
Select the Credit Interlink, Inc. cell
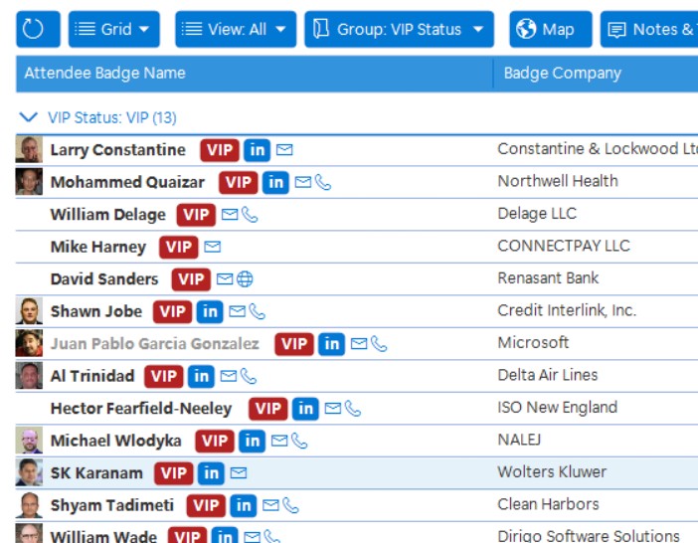567,310
